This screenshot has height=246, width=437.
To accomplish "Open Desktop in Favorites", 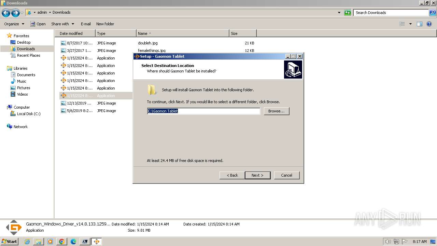I will coord(24,42).
